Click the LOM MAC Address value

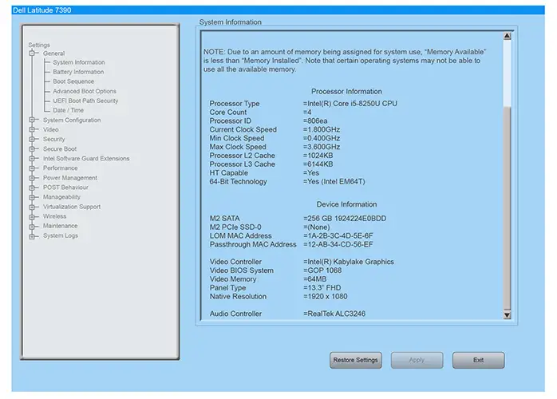338,236
